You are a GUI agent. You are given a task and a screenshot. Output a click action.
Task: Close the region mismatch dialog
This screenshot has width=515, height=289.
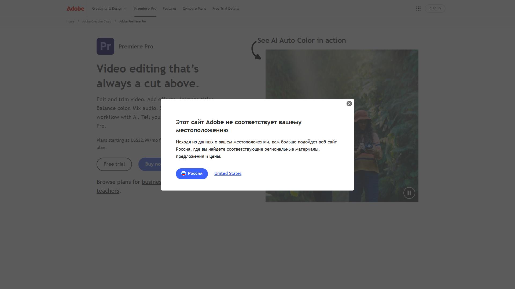pos(349,104)
